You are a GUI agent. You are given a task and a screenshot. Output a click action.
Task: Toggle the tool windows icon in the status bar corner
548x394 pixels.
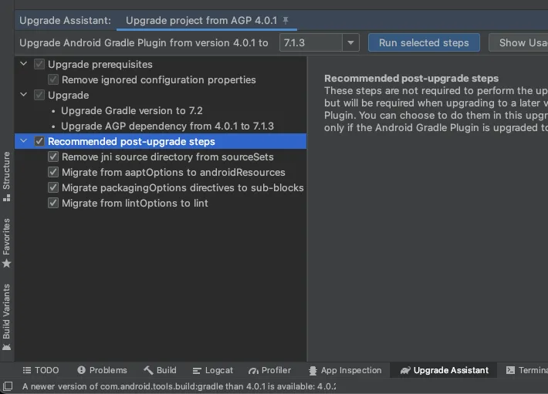pyautogui.click(x=8, y=386)
